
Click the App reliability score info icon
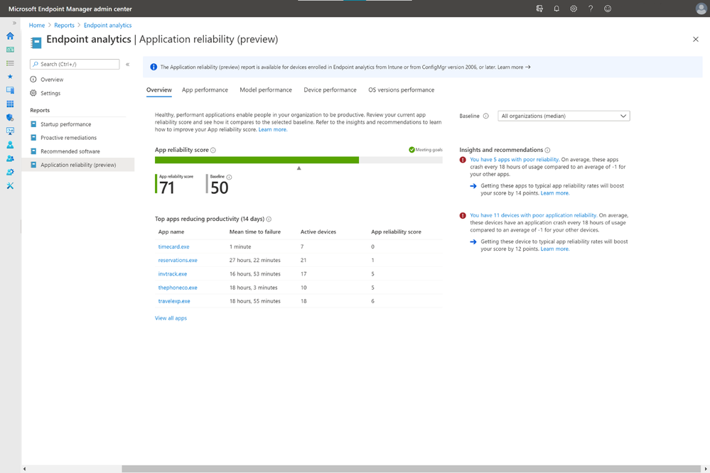213,151
